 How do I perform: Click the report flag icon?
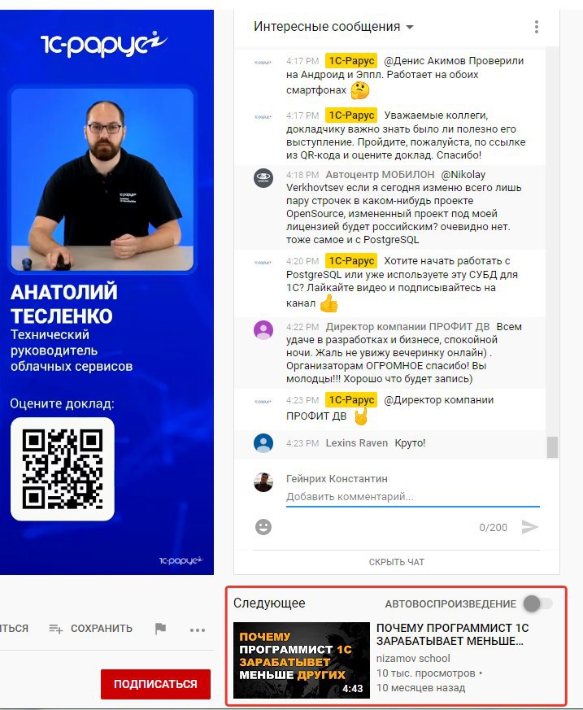point(160,629)
